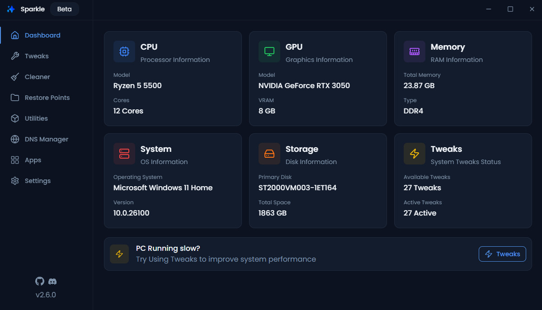The image size is (542, 310).
Task: Select Utilities in the sidebar
Action: pos(36,118)
